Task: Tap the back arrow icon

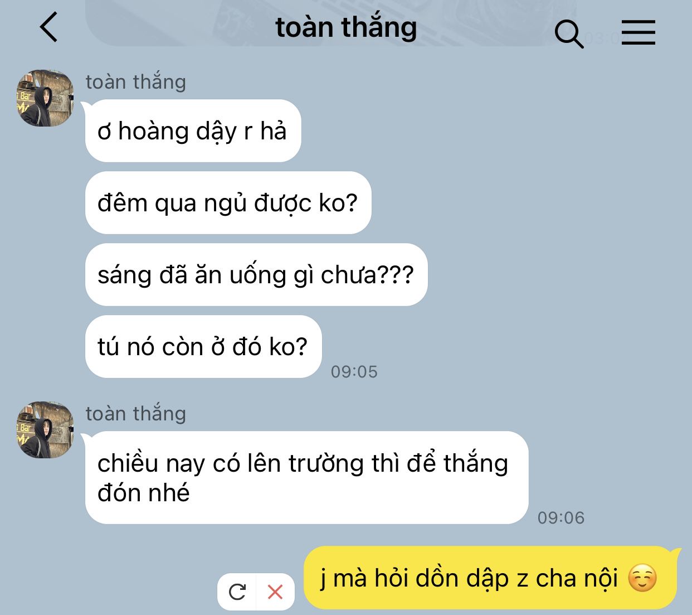Action: point(49,27)
